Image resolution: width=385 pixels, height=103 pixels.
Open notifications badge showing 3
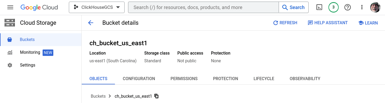[333, 7]
